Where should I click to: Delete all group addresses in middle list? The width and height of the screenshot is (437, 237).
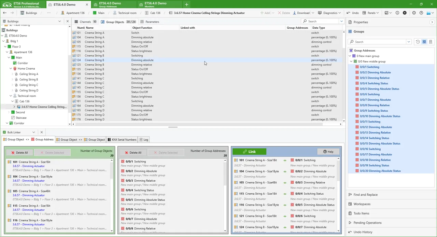point(133,153)
